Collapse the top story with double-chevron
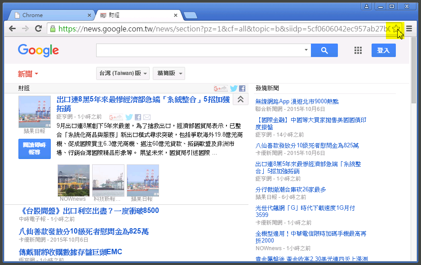421x265 pixels. tap(240, 99)
